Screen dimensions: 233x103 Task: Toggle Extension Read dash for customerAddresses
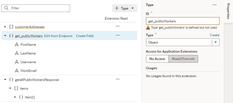coord(118,26)
